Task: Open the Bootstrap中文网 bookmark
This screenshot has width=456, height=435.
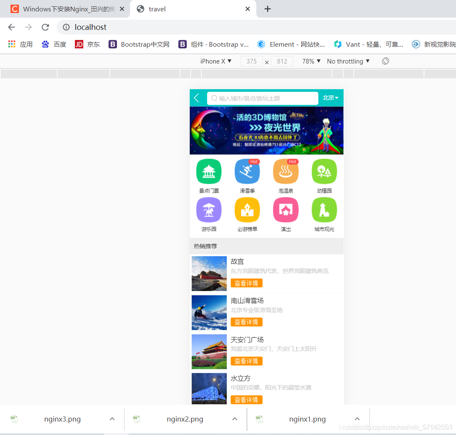Action: click(139, 44)
